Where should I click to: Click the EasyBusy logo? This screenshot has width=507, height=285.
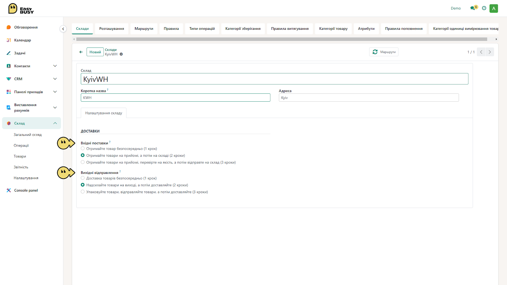pos(21,9)
